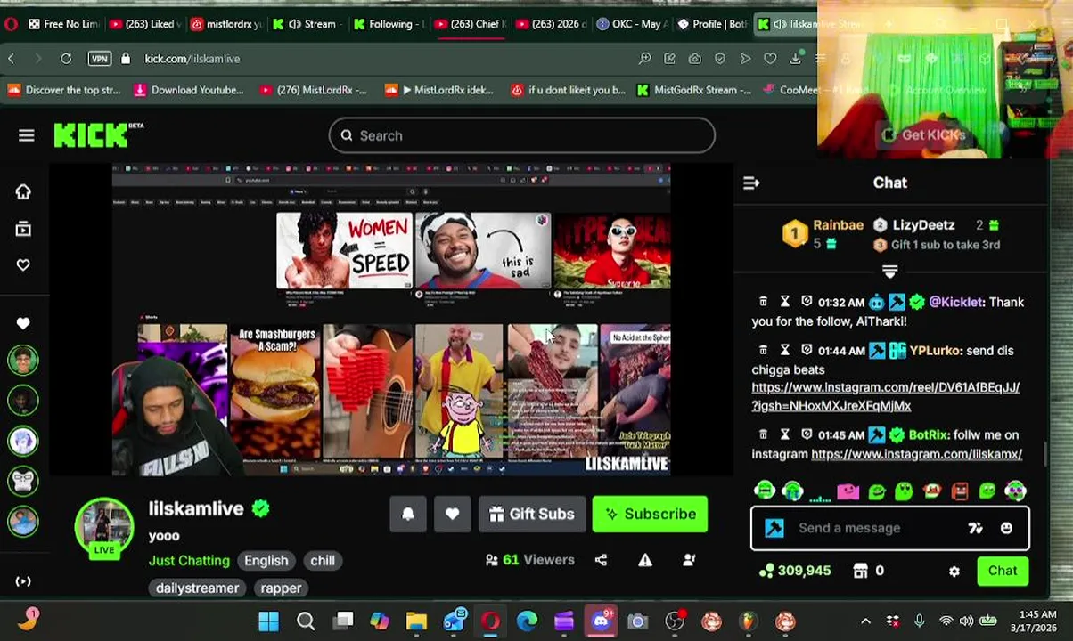Open the instagram reel link from YPLurko
The image size is (1073, 641).
[885, 396]
